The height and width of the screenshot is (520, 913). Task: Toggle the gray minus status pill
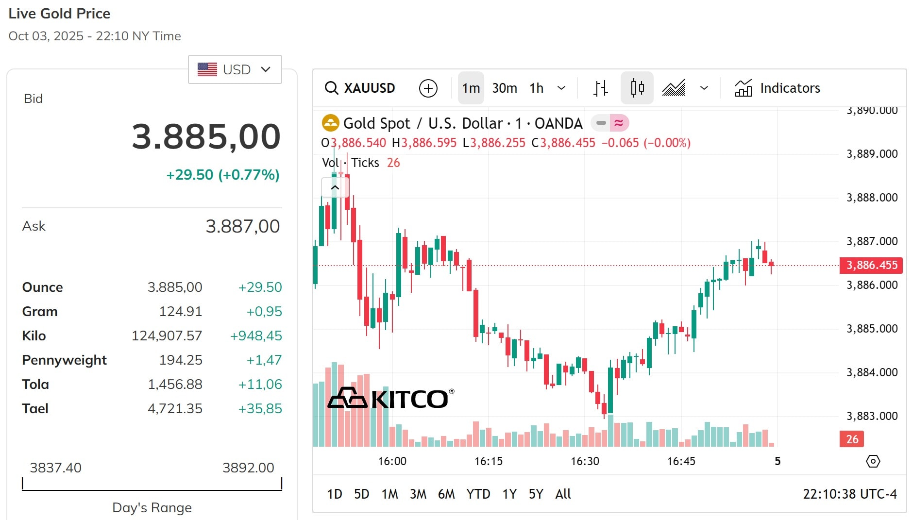tap(601, 123)
